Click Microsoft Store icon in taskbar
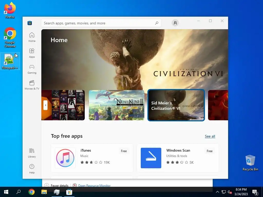The image size is (263, 197). pos(69,192)
